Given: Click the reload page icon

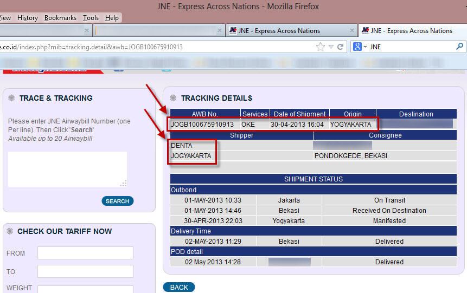Looking at the screenshot, I should point(341,47).
